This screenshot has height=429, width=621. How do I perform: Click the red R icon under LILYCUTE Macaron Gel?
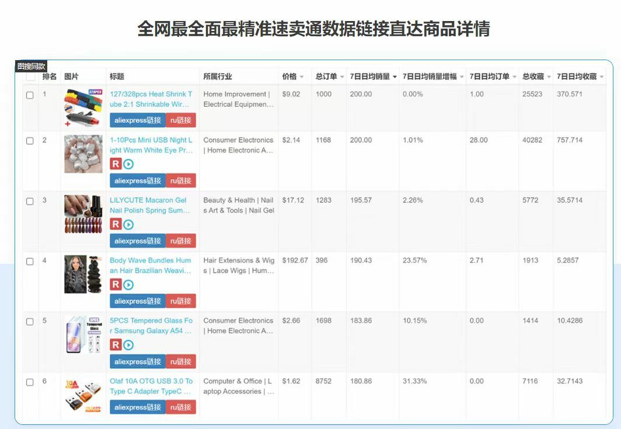[x=115, y=225]
